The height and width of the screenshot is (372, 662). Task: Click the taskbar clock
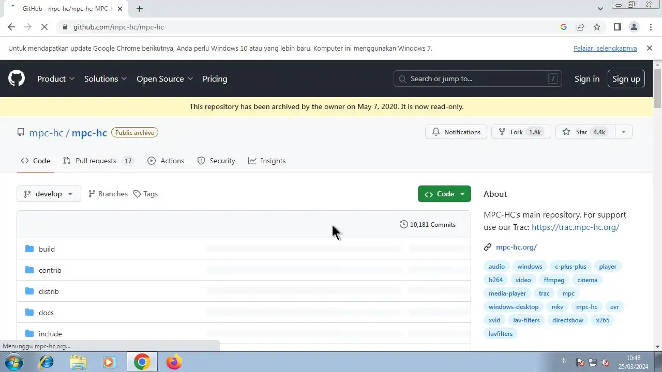[x=633, y=362]
